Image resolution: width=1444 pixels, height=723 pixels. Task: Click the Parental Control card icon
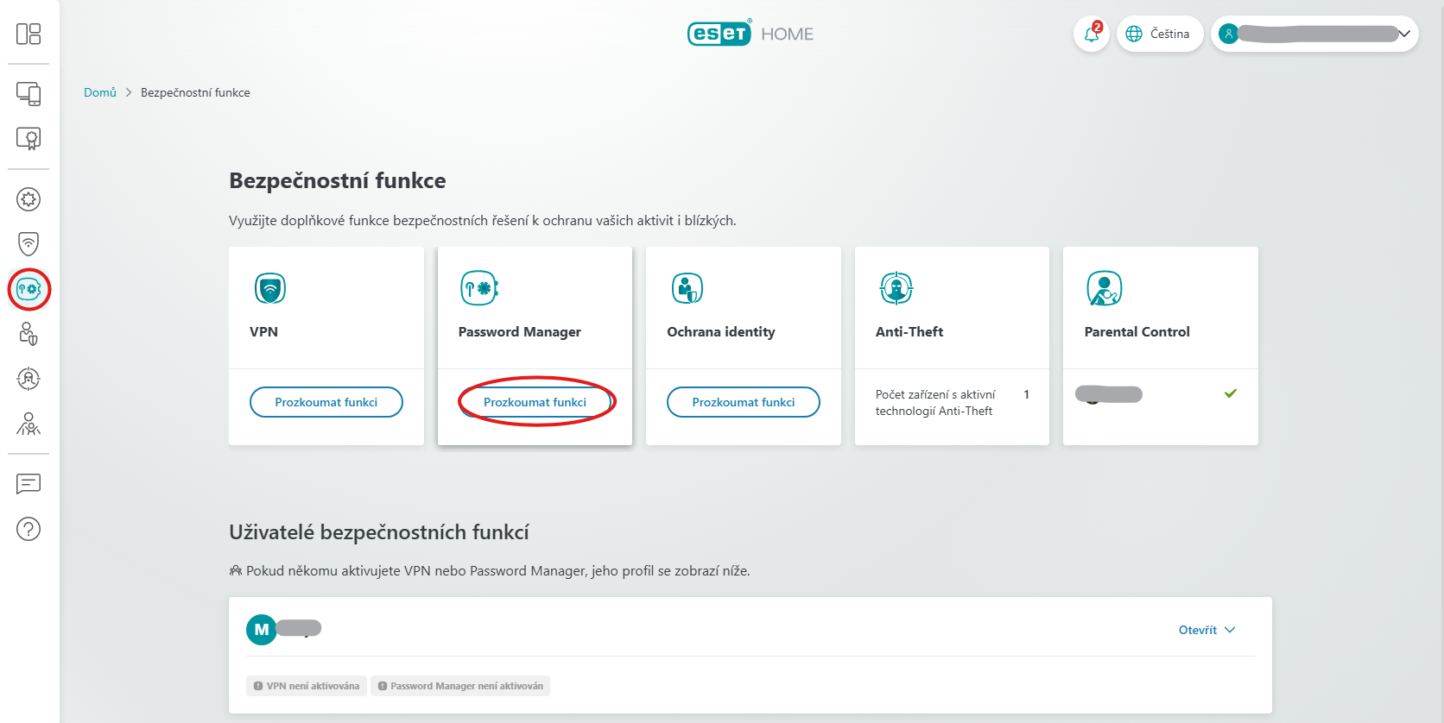[x=1105, y=288]
